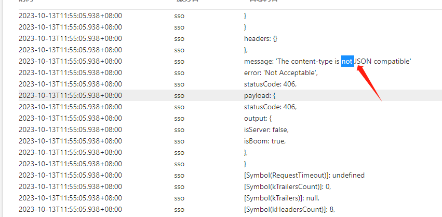Click the timestamp in the 'Not Acceptable' error row
Screen dimensions: 442x217
pyautogui.click(x=70, y=73)
